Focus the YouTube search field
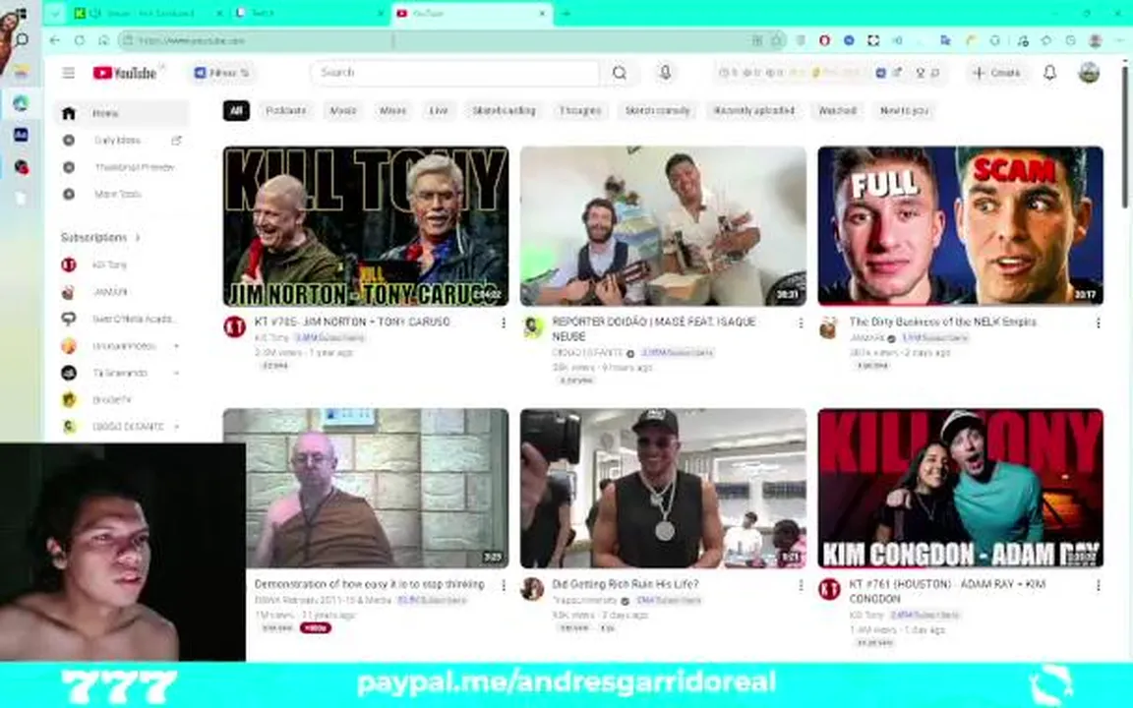Viewport: 1133px width, 708px height. pos(456,73)
